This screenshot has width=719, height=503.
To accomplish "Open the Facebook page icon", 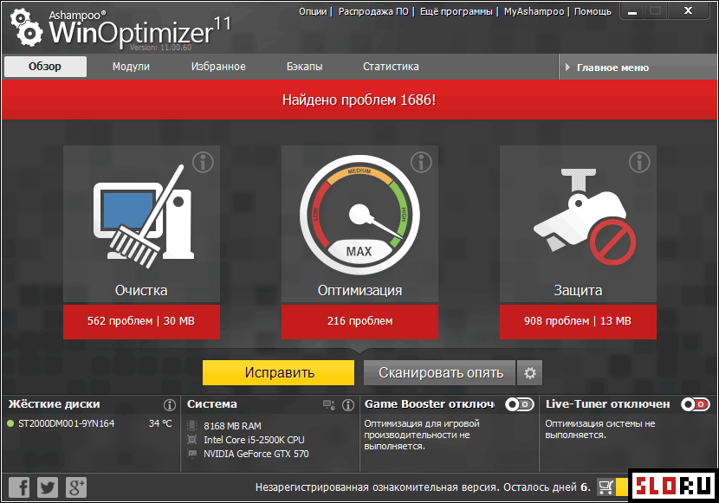I will point(19,487).
